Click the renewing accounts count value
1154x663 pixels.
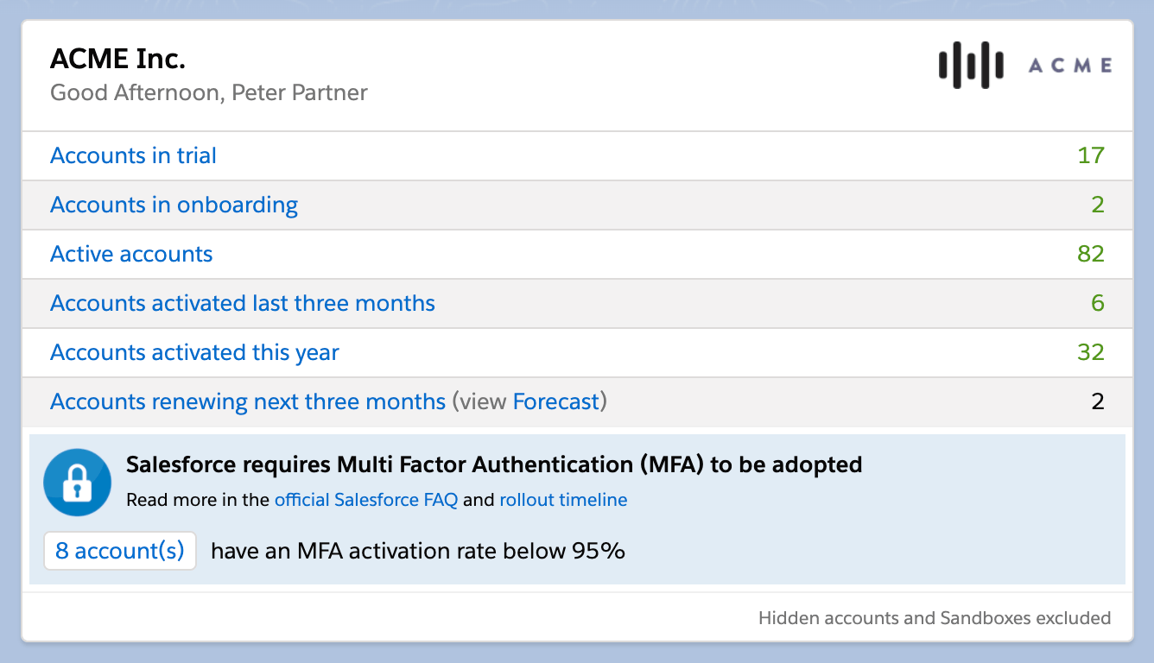(x=1098, y=401)
